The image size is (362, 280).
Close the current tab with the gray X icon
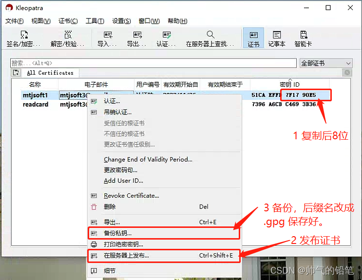(x=347, y=73)
